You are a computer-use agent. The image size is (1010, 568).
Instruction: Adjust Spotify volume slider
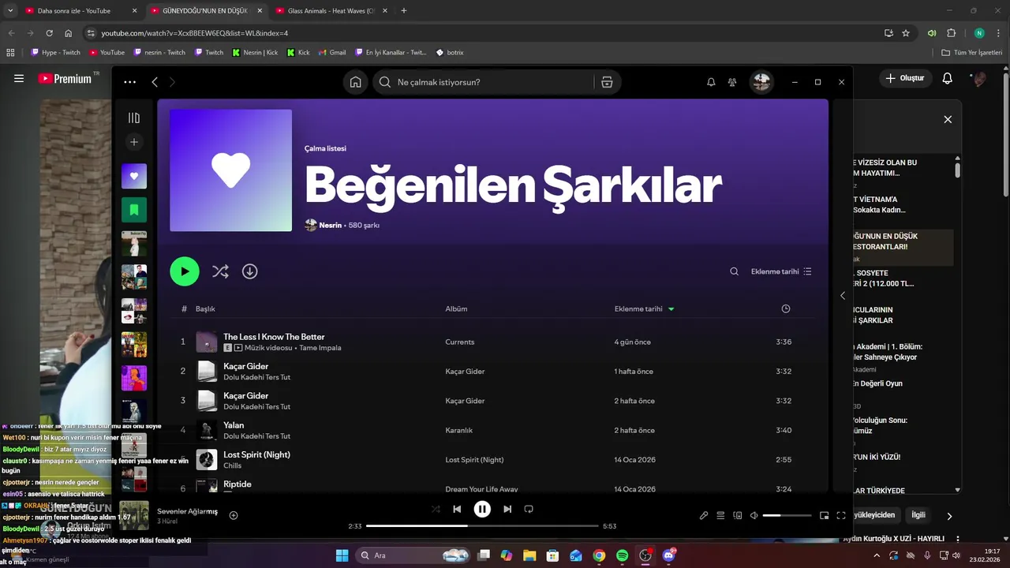click(787, 515)
